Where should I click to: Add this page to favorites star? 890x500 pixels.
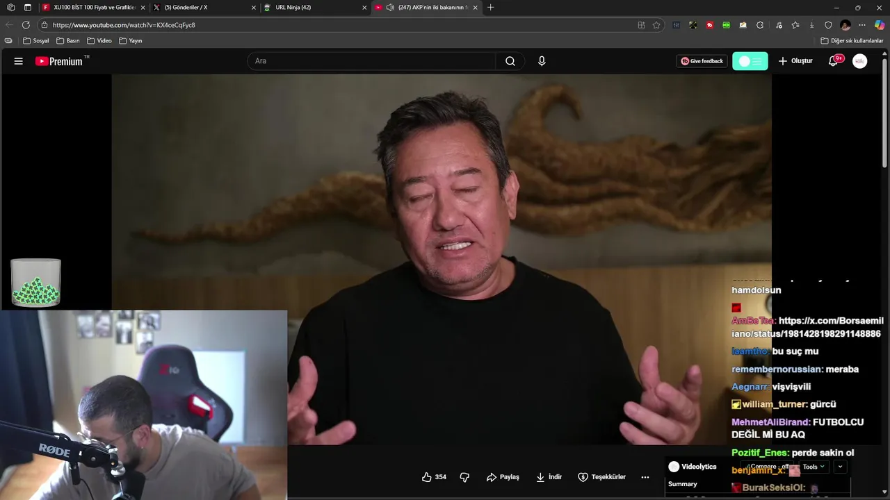coord(656,25)
